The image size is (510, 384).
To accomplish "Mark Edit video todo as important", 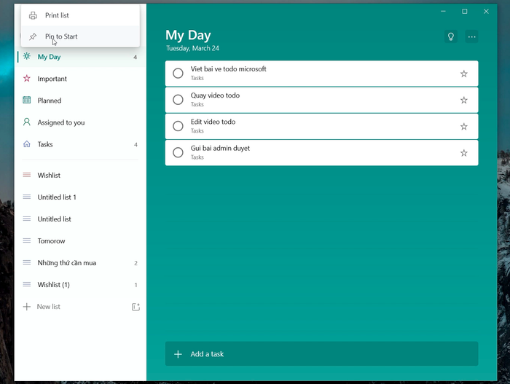I will point(464,126).
